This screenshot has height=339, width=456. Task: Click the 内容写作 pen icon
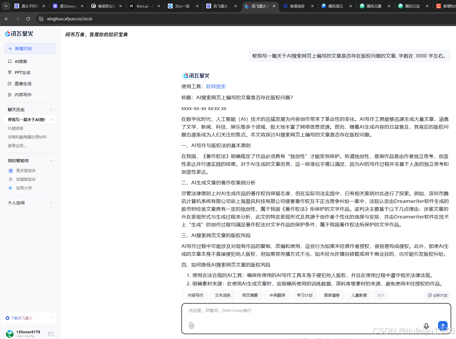[x=10, y=95]
